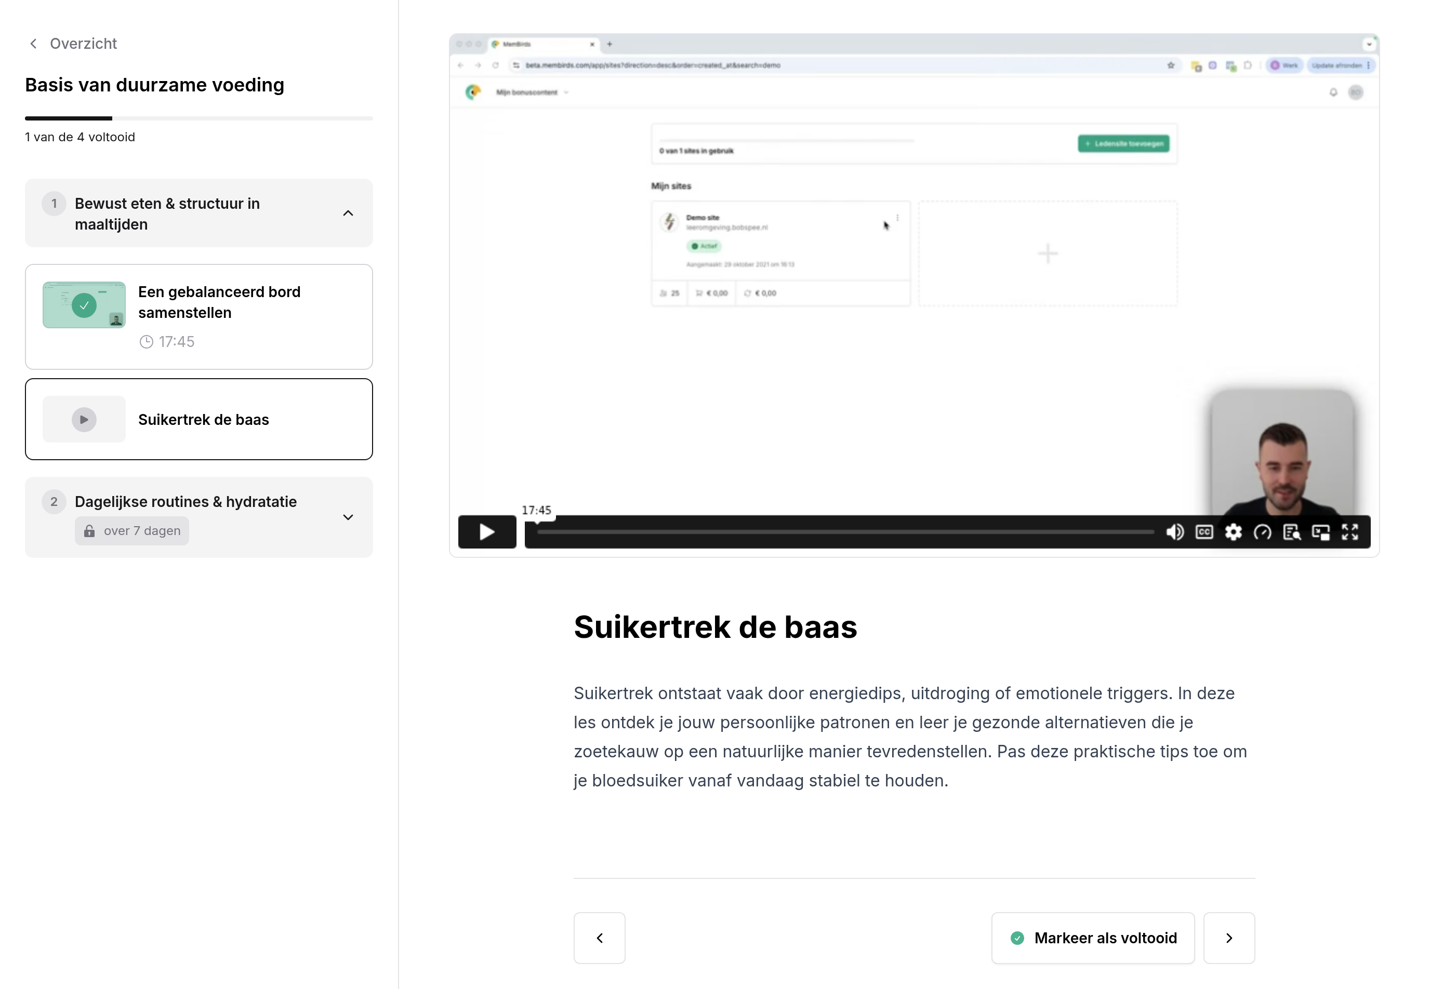Play the lesson video
Image resolution: width=1430 pixels, height=989 pixels.
(486, 532)
